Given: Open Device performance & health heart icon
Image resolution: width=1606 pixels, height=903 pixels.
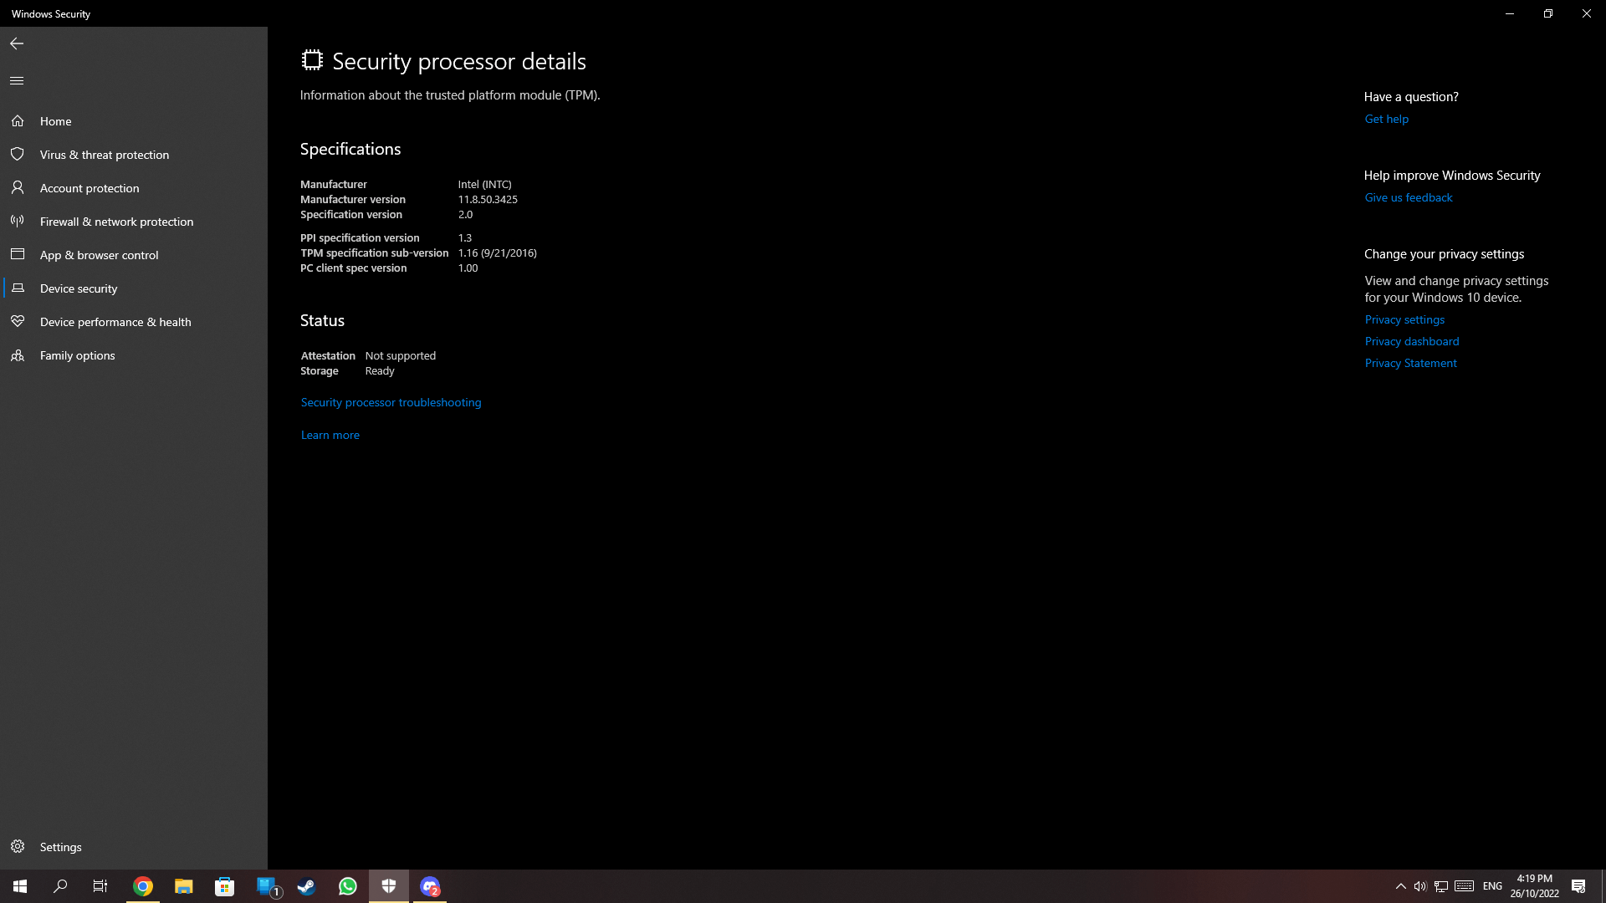Looking at the screenshot, I should click(x=18, y=322).
